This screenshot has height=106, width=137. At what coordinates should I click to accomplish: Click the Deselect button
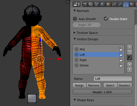[x=125, y=85]
